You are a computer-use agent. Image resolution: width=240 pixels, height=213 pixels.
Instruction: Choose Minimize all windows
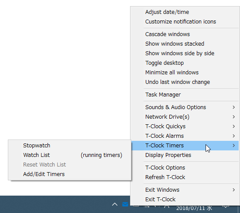(x=185, y=73)
